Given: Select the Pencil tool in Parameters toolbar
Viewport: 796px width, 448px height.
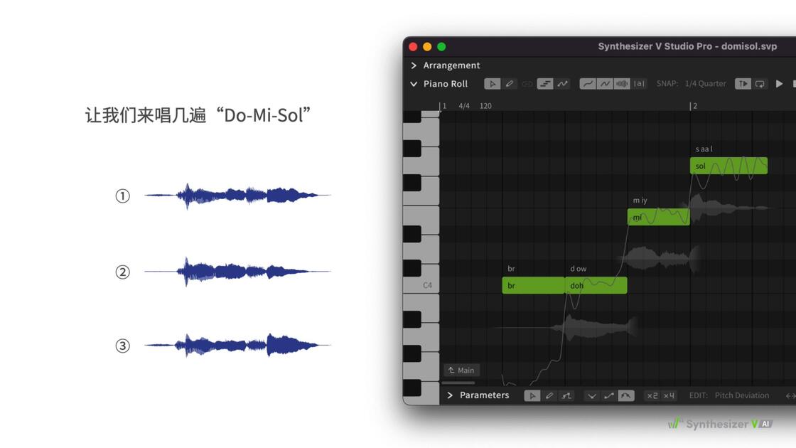Looking at the screenshot, I should tap(549, 395).
